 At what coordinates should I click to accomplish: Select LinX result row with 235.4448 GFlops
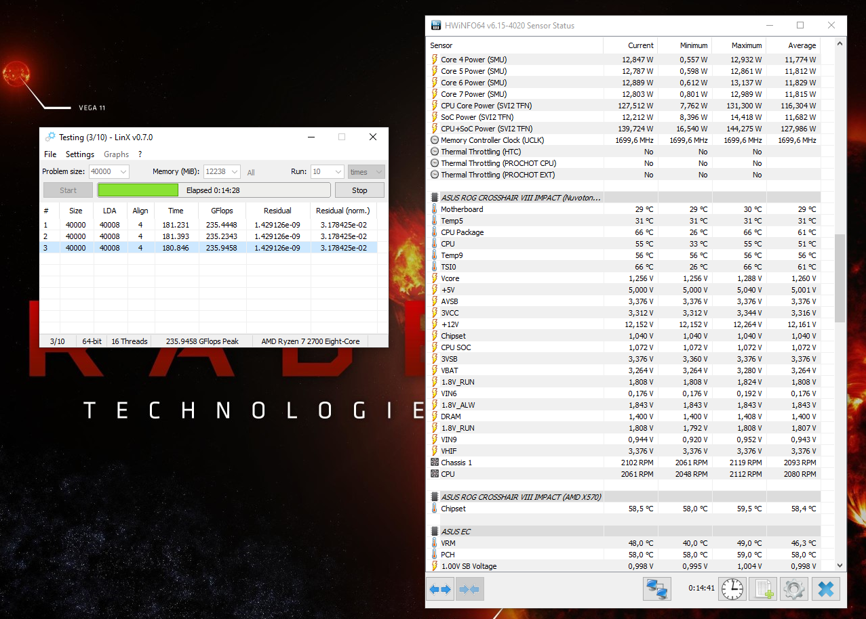208,225
